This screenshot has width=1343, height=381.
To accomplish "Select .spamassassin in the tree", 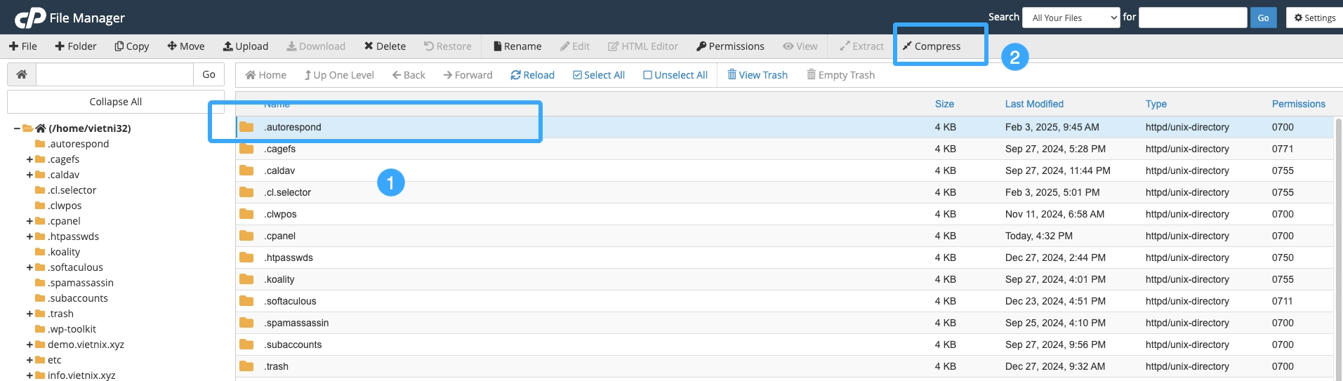I will [x=81, y=283].
